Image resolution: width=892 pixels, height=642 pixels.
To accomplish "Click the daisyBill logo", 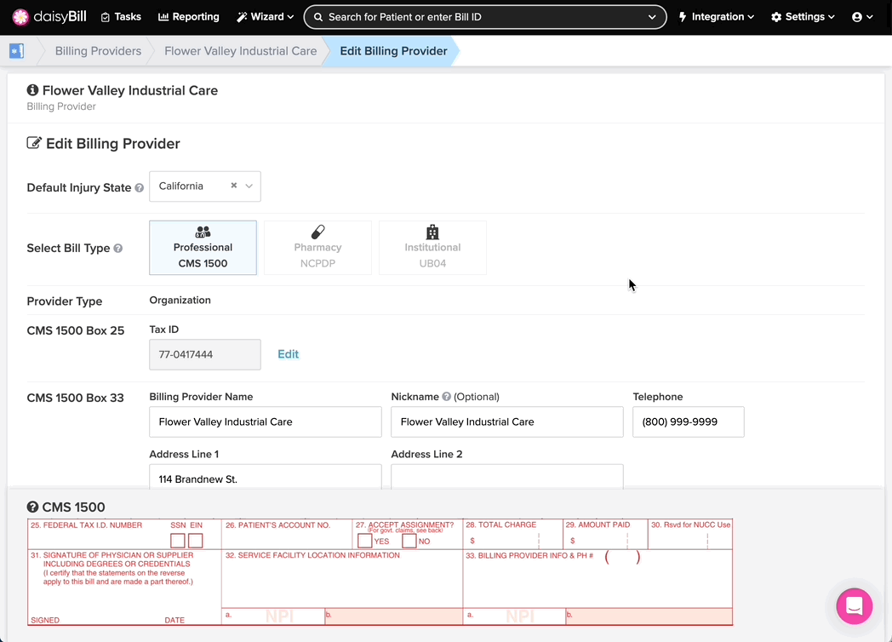I will click(x=49, y=17).
